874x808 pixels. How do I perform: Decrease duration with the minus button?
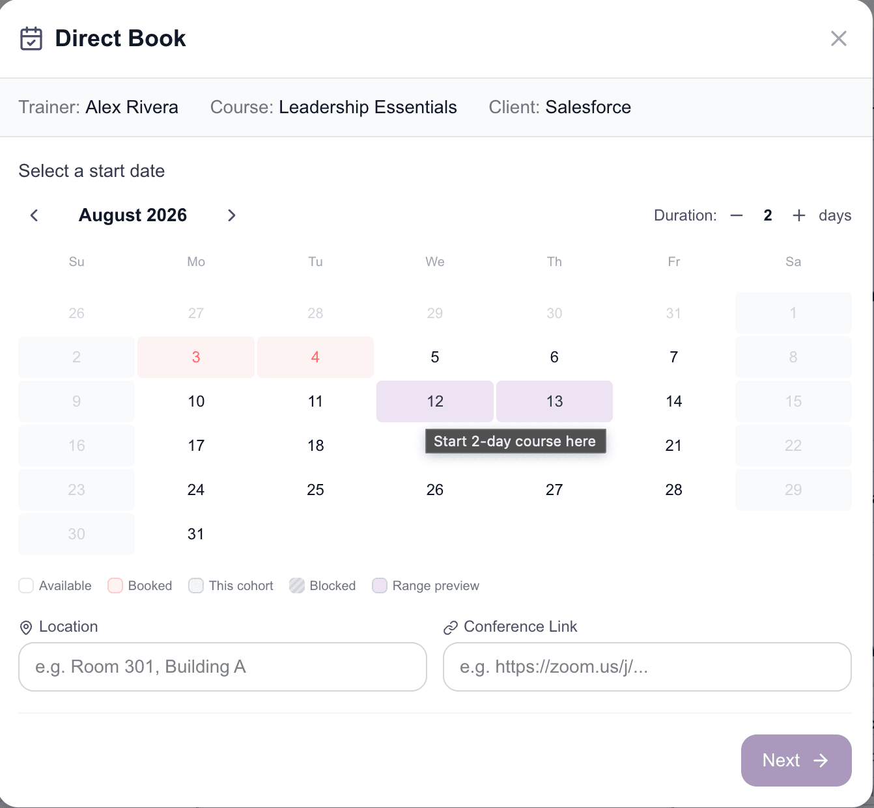pyautogui.click(x=737, y=215)
